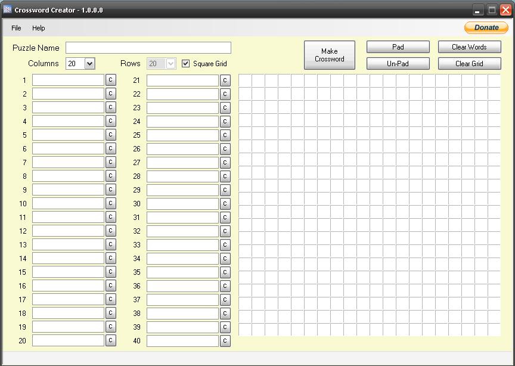Clear word 38 with its C button
The width and height of the screenshot is (515, 366).
[225, 313]
